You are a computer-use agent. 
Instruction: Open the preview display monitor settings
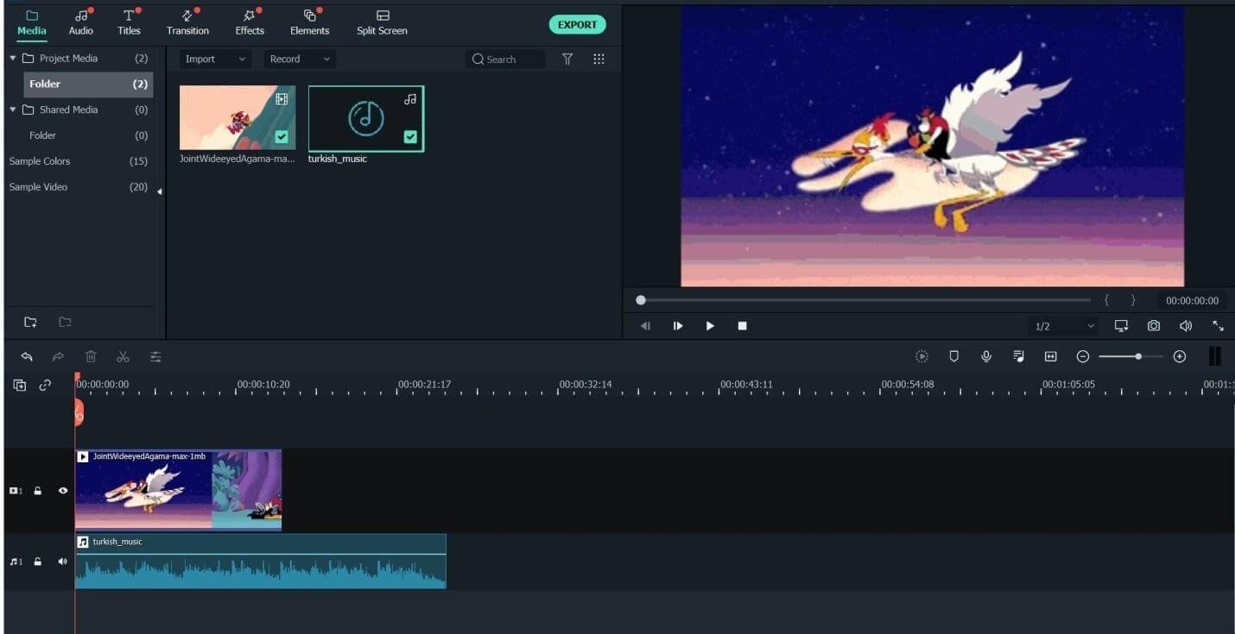tap(1121, 325)
